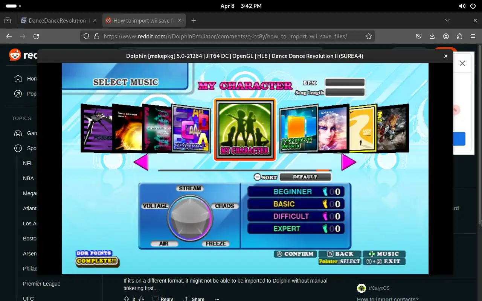Open the comment's three-dot options
The height and width of the screenshot is (301, 482).
pyautogui.click(x=217, y=299)
